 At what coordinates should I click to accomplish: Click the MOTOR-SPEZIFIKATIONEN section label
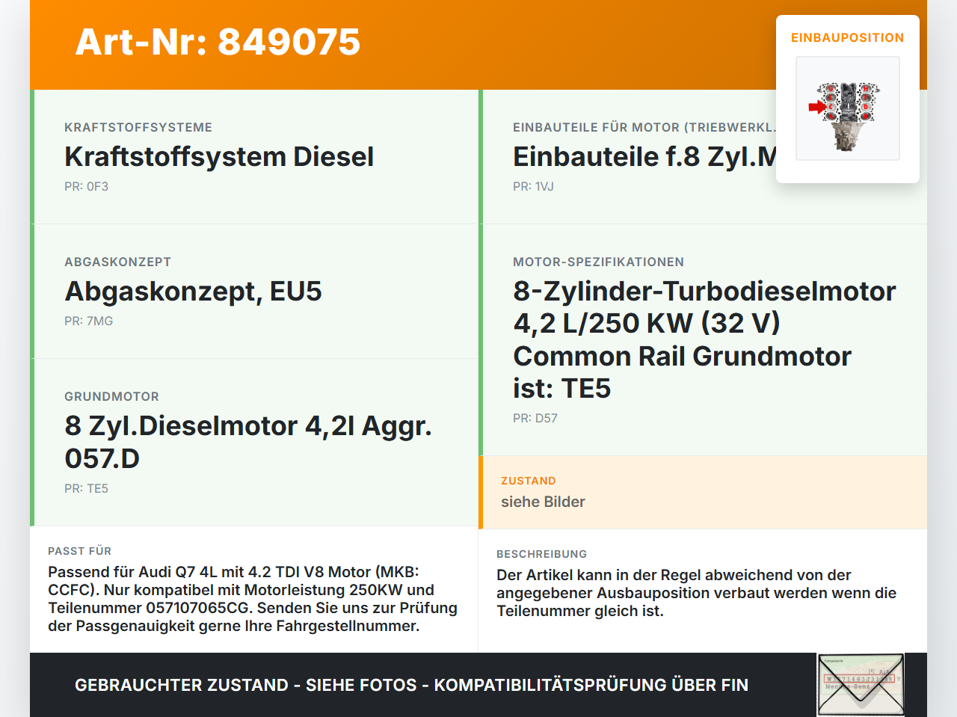(598, 262)
